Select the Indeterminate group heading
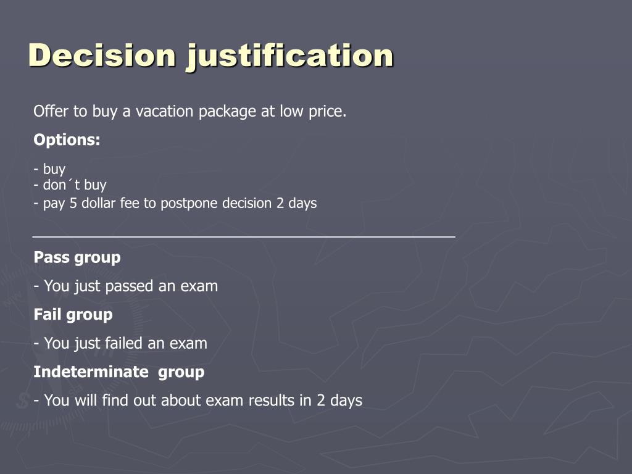Screen dimensions: 632x474 pos(119,372)
